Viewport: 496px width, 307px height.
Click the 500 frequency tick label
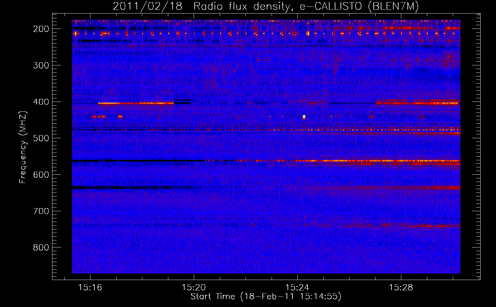click(41, 138)
